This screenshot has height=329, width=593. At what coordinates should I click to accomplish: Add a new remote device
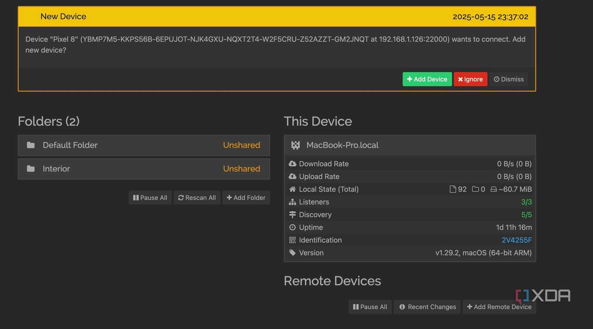[x=499, y=307]
